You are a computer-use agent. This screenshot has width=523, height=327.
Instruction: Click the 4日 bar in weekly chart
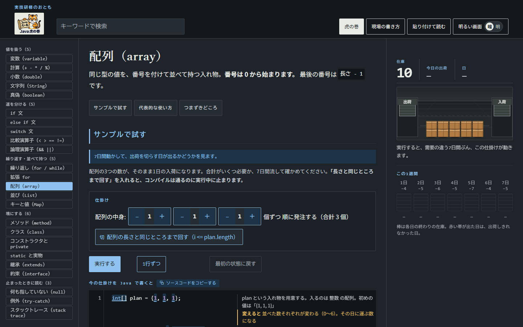454,202
